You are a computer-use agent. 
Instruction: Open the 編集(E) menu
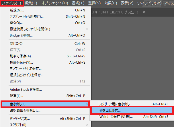click(31, 3)
